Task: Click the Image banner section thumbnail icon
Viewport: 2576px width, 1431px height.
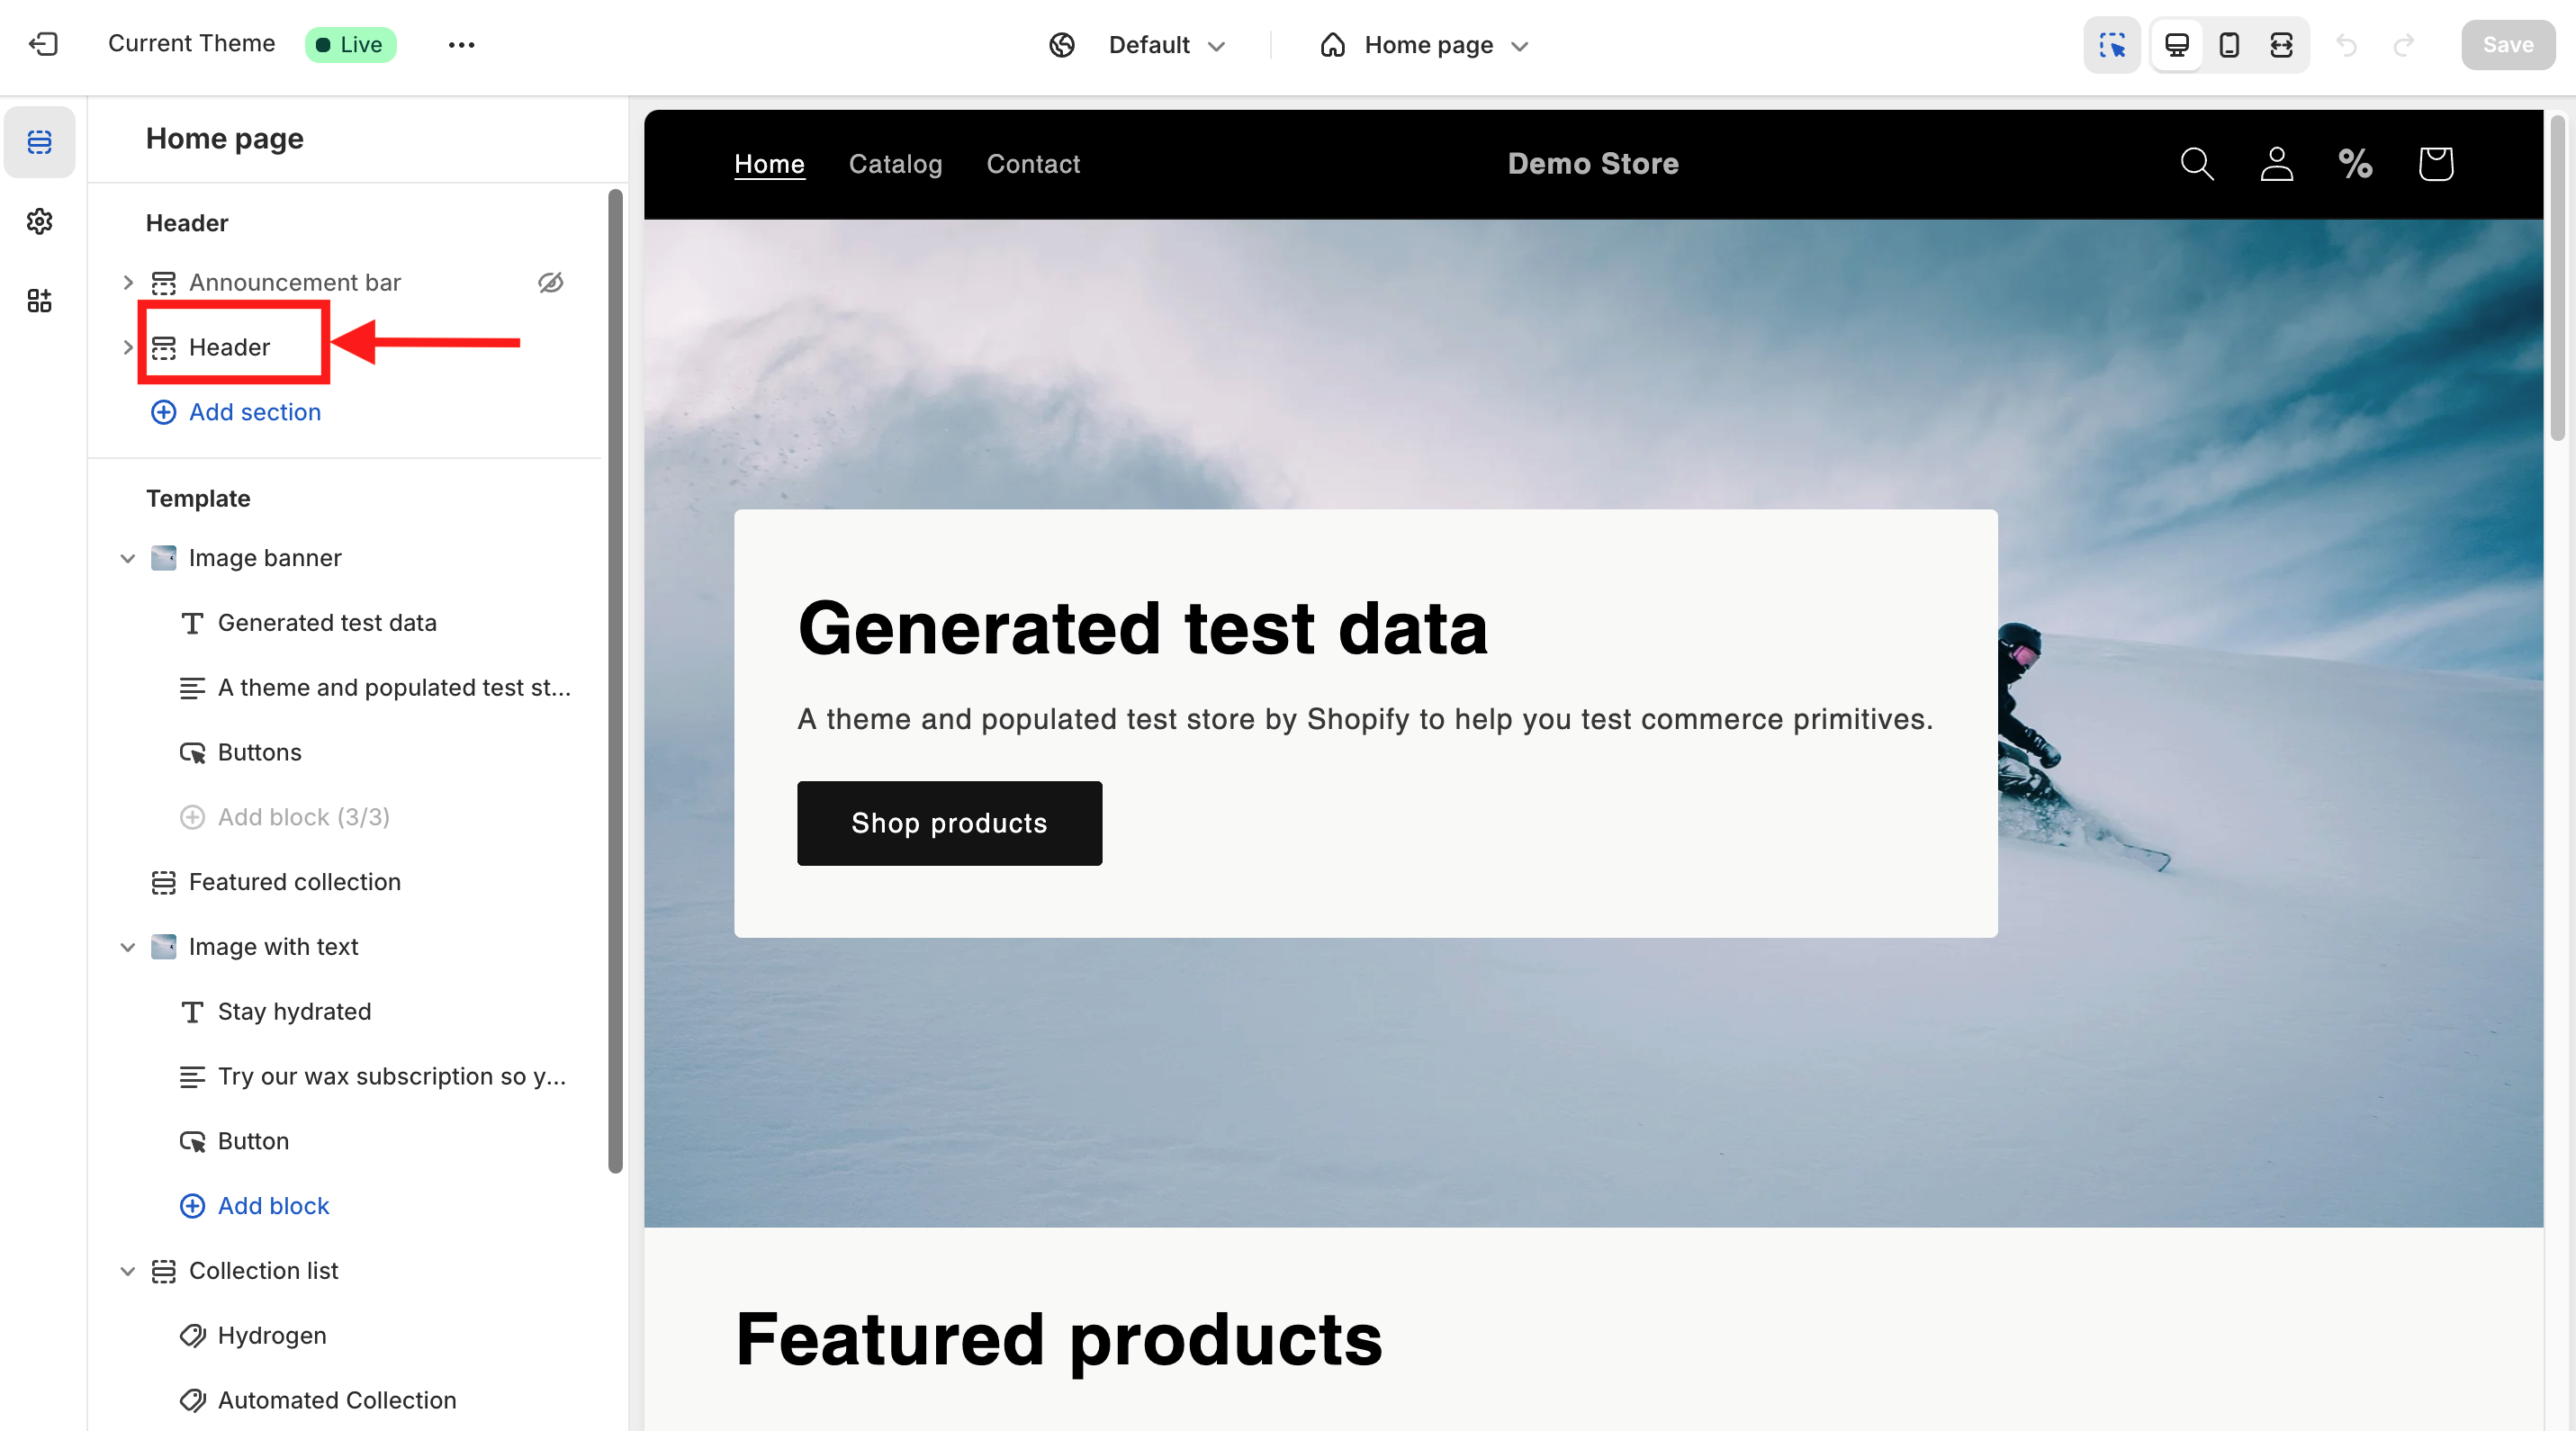Action: (164, 558)
